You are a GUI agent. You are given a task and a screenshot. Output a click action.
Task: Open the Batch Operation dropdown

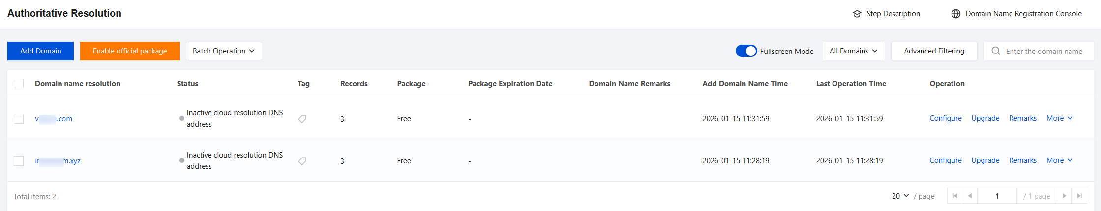tap(224, 51)
